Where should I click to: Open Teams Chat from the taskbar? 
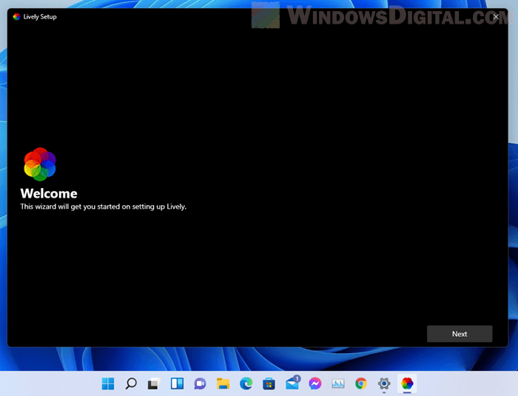click(x=200, y=383)
